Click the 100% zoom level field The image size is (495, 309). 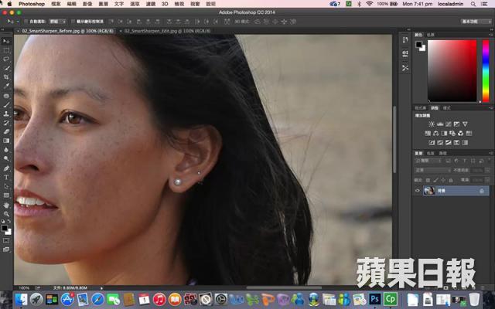tap(24, 288)
